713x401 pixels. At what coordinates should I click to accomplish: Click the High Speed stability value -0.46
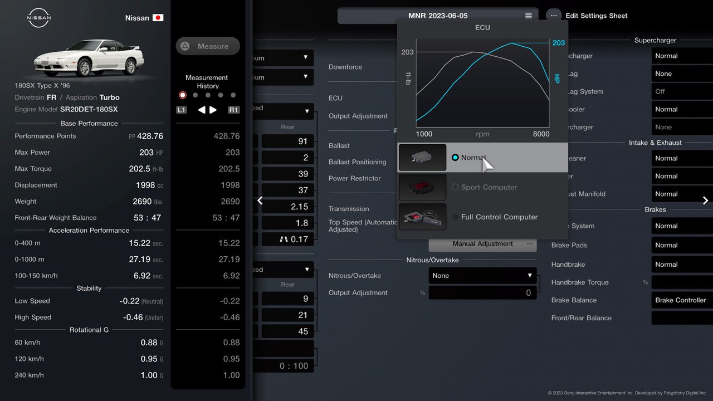pos(131,317)
